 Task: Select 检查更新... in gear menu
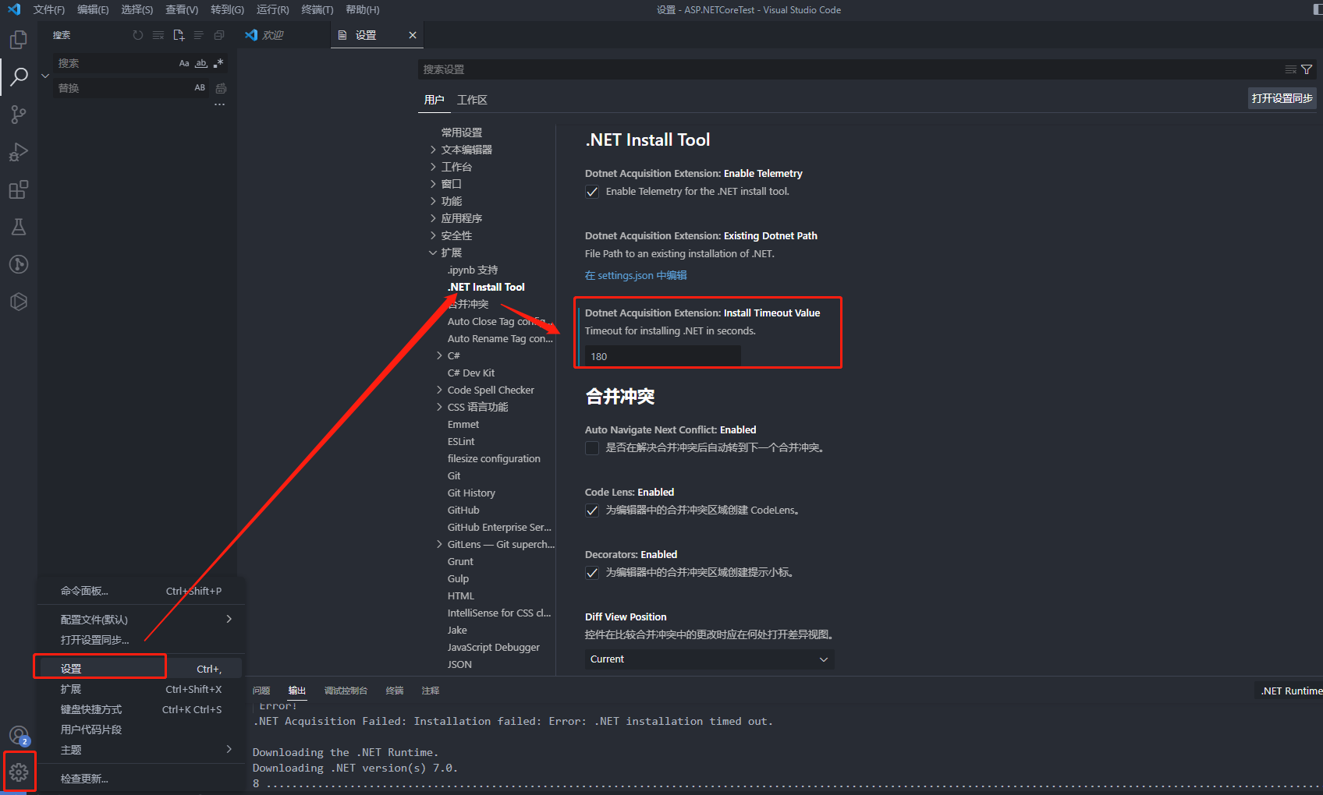click(141, 779)
